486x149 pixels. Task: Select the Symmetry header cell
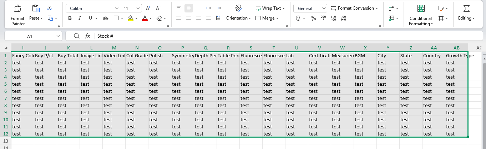coord(183,56)
